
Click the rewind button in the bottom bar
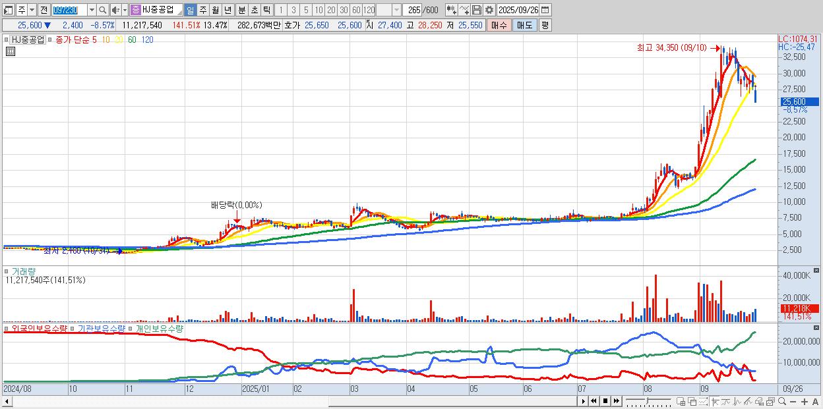pos(594,401)
